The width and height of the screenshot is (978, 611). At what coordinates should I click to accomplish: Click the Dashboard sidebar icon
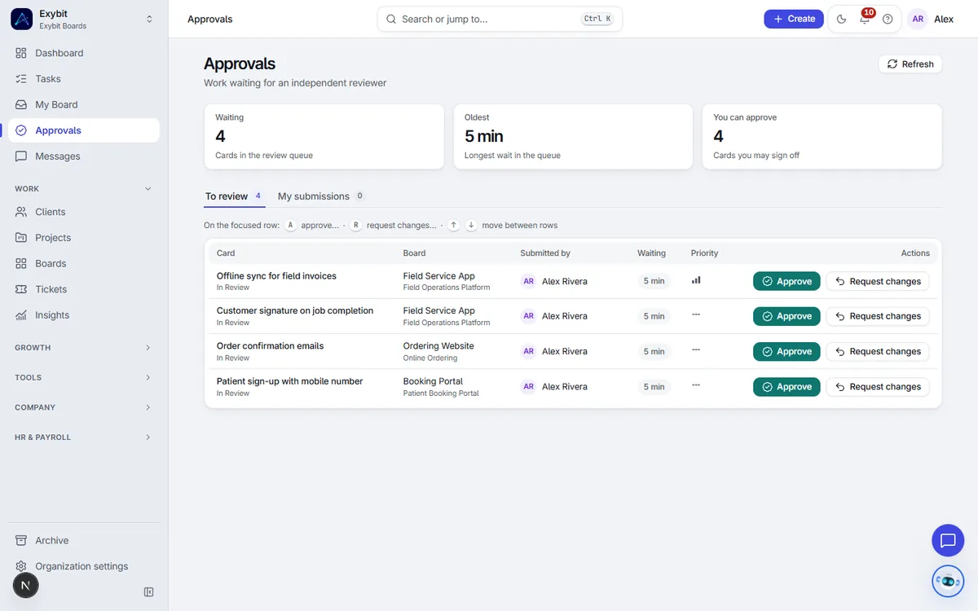click(21, 53)
